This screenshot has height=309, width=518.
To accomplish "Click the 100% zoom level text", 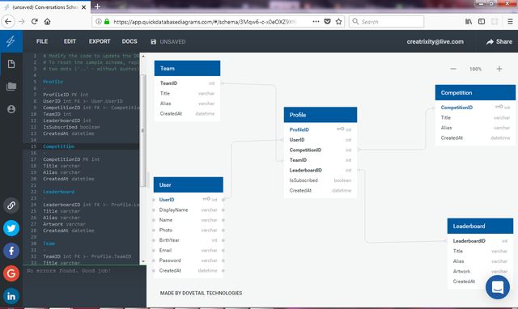I will tap(475, 69).
